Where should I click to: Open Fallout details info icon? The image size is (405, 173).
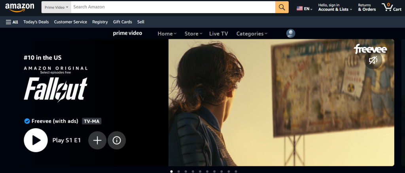[117, 141]
